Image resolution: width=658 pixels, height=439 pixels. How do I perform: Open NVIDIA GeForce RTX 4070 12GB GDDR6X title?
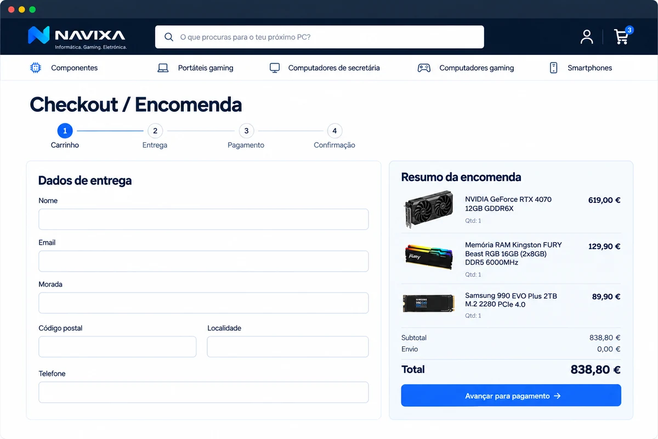click(508, 204)
